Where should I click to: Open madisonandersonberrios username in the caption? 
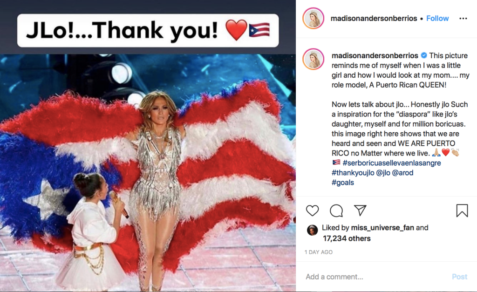coord(375,56)
